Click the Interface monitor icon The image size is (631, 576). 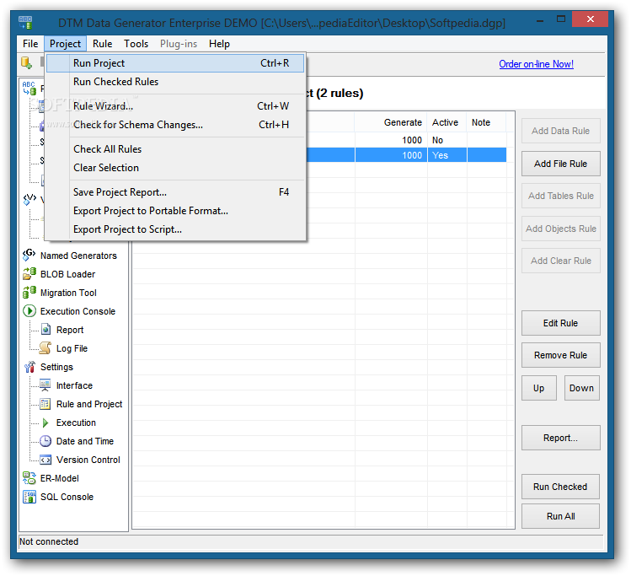click(x=45, y=385)
